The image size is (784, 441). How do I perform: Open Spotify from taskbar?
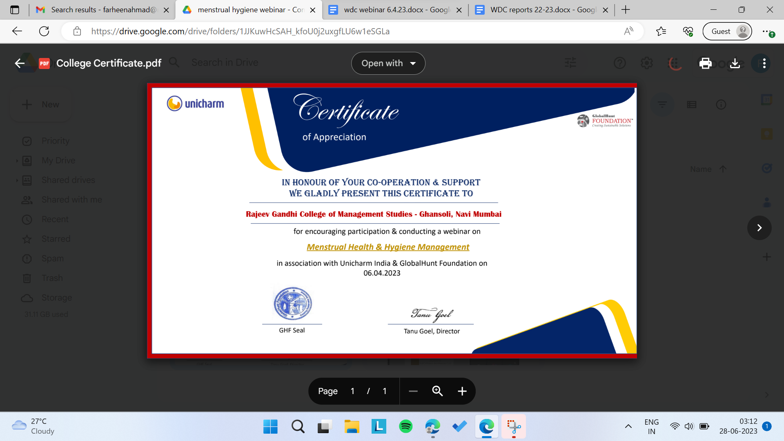[405, 427]
